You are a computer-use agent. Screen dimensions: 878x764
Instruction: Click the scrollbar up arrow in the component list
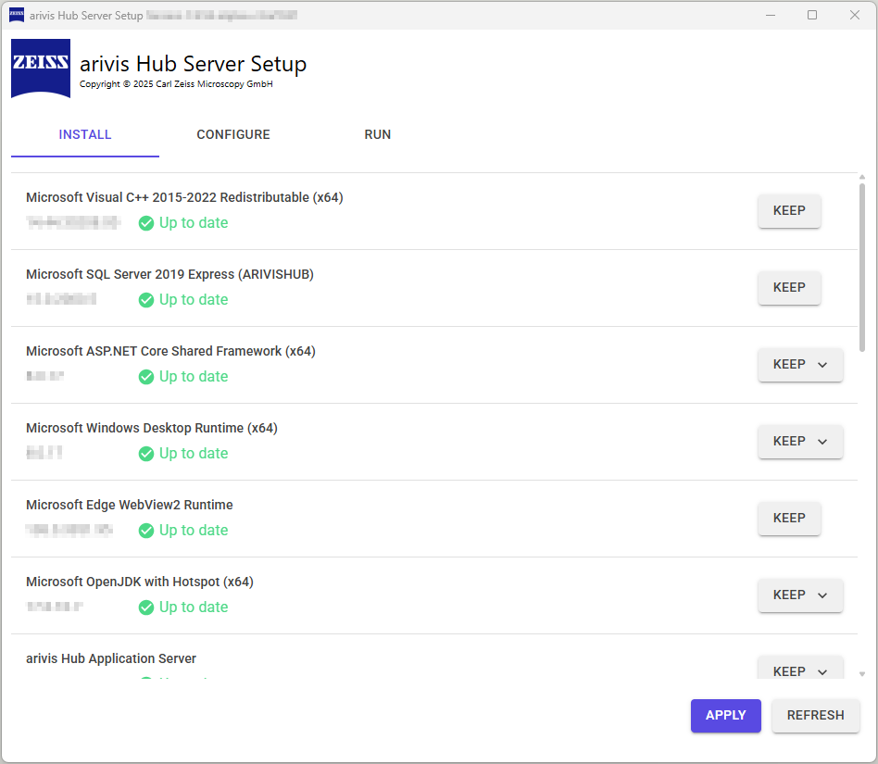click(864, 176)
